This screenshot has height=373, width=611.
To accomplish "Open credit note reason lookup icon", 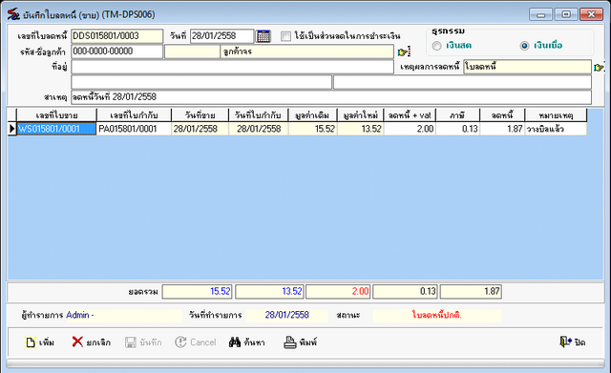I will pos(600,68).
